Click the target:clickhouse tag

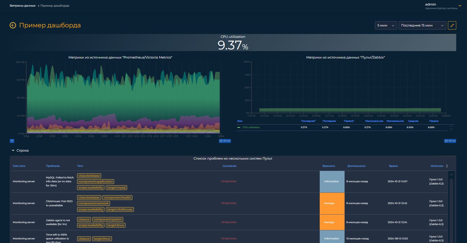point(120,209)
